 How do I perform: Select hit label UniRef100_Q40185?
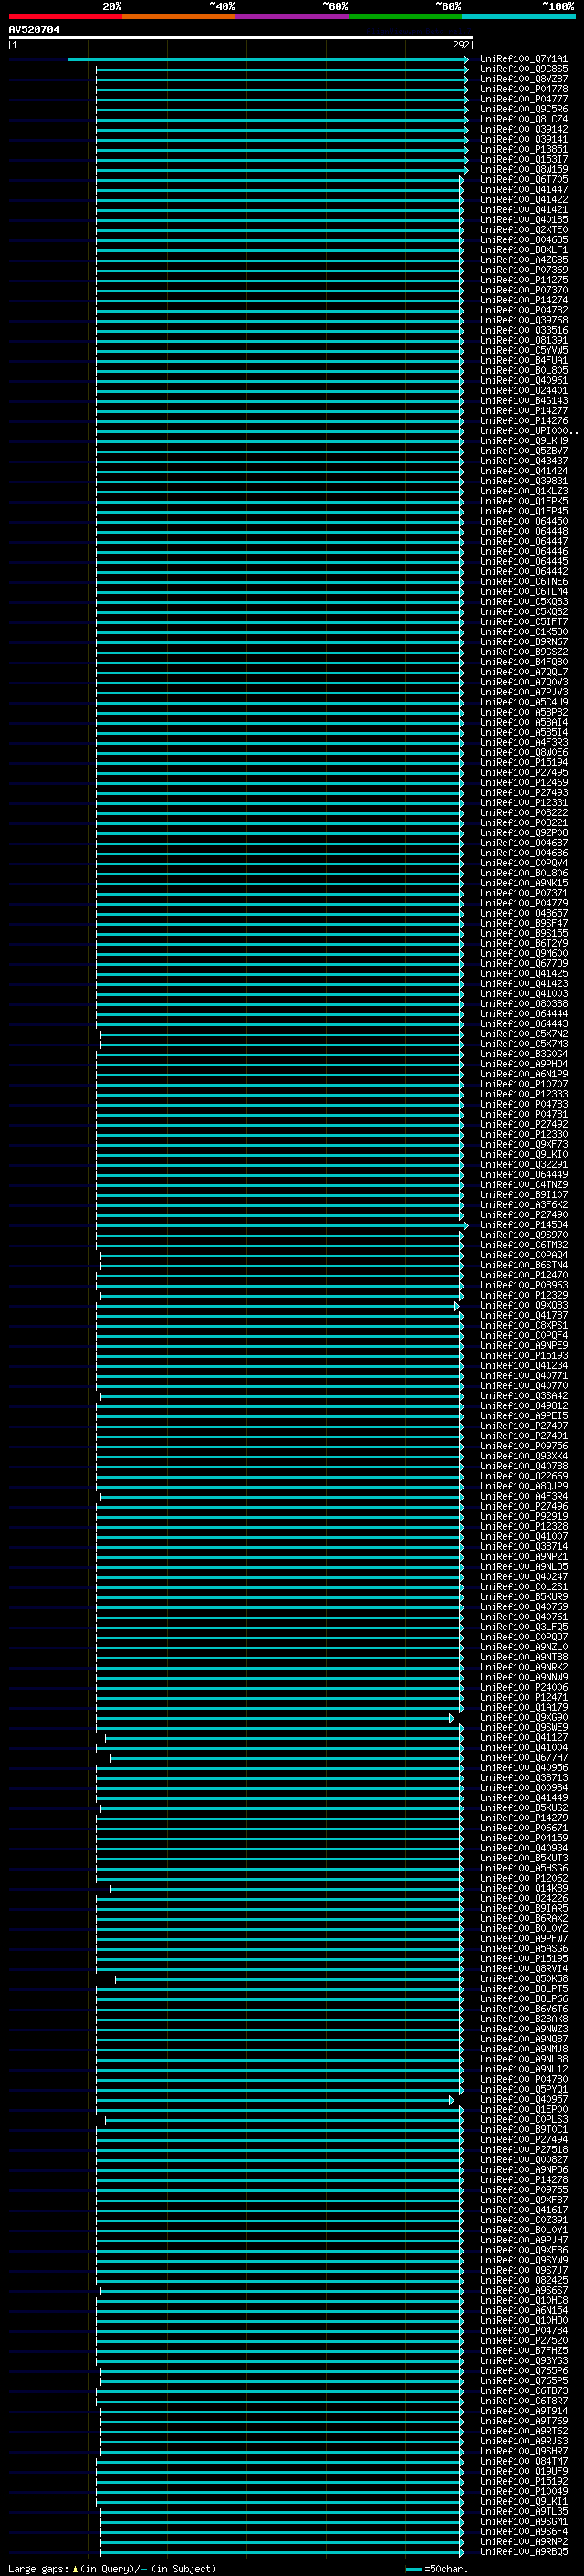click(x=523, y=220)
